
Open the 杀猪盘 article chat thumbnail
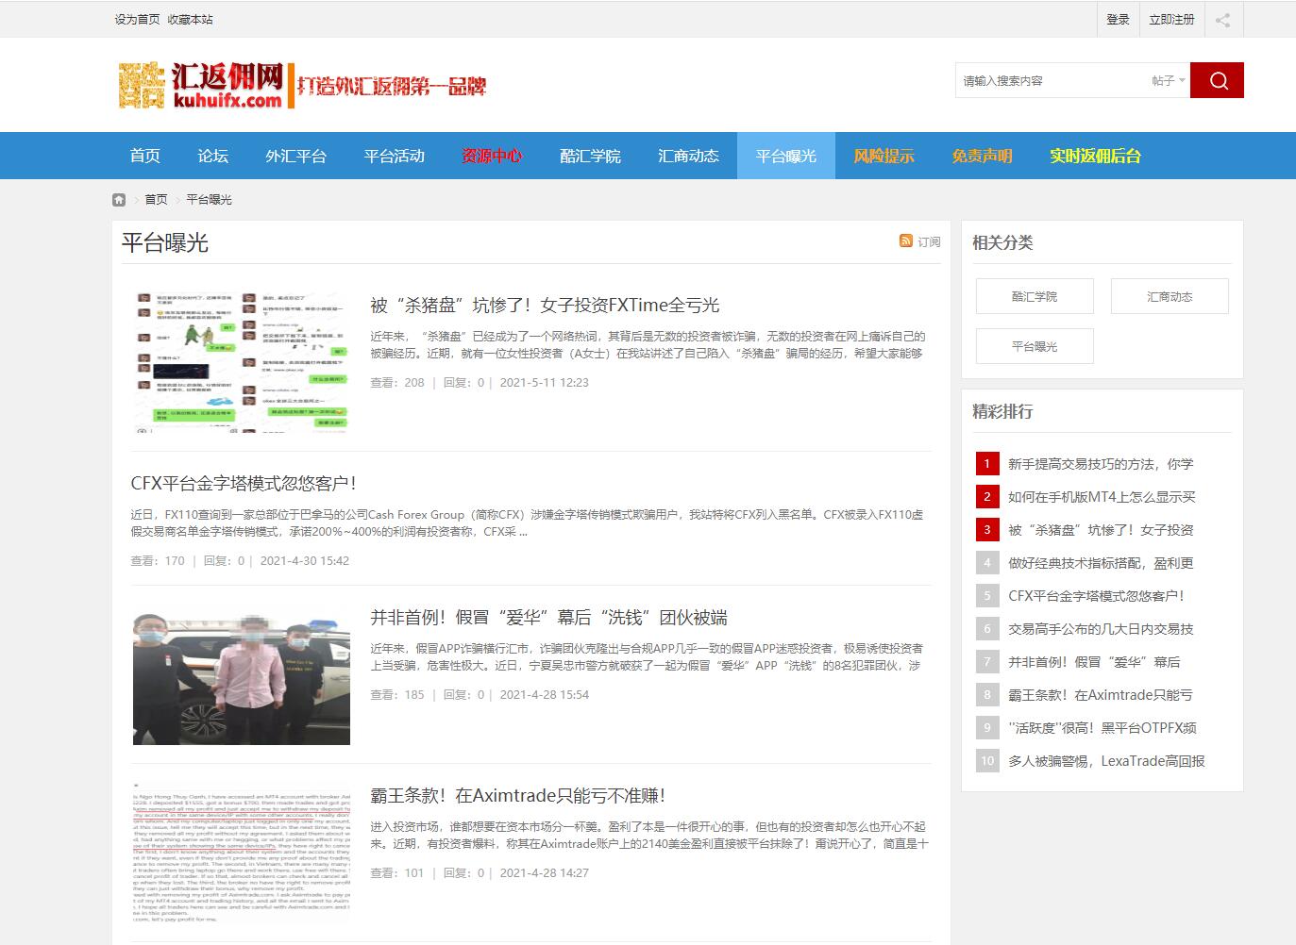[242, 361]
